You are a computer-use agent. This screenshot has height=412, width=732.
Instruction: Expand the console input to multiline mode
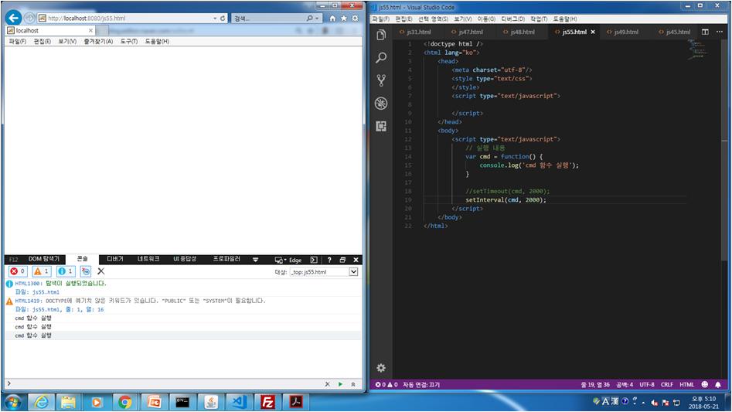(353, 384)
